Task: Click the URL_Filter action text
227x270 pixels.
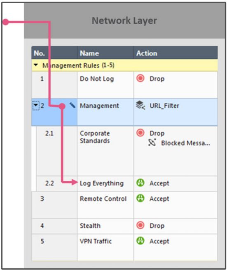Action: click(x=164, y=106)
